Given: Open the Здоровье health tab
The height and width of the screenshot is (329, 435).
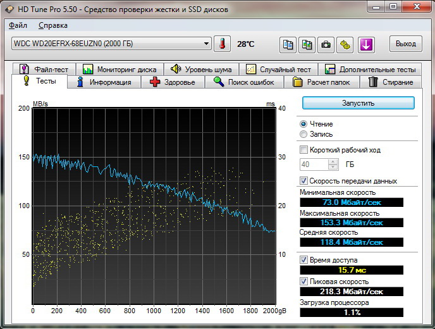Looking at the screenshot, I should click(176, 82).
